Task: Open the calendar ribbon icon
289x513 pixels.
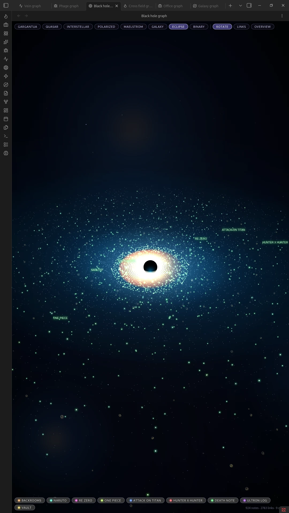Action: click(x=6, y=119)
